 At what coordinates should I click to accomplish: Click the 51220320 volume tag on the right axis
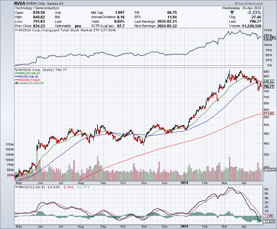click(270, 170)
